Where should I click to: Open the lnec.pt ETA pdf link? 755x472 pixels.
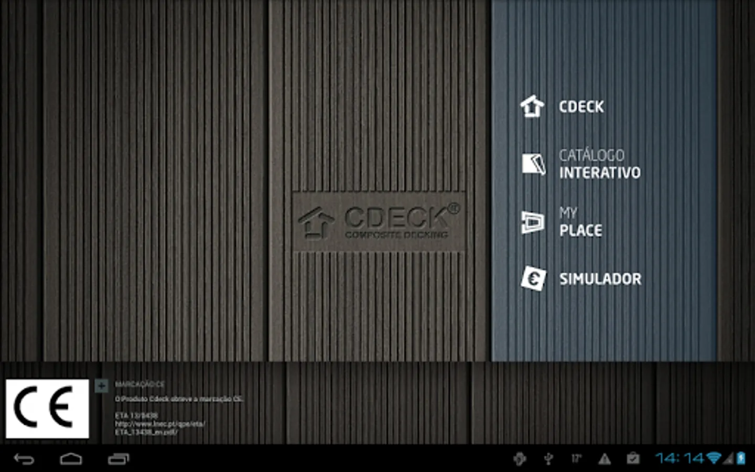(160, 428)
